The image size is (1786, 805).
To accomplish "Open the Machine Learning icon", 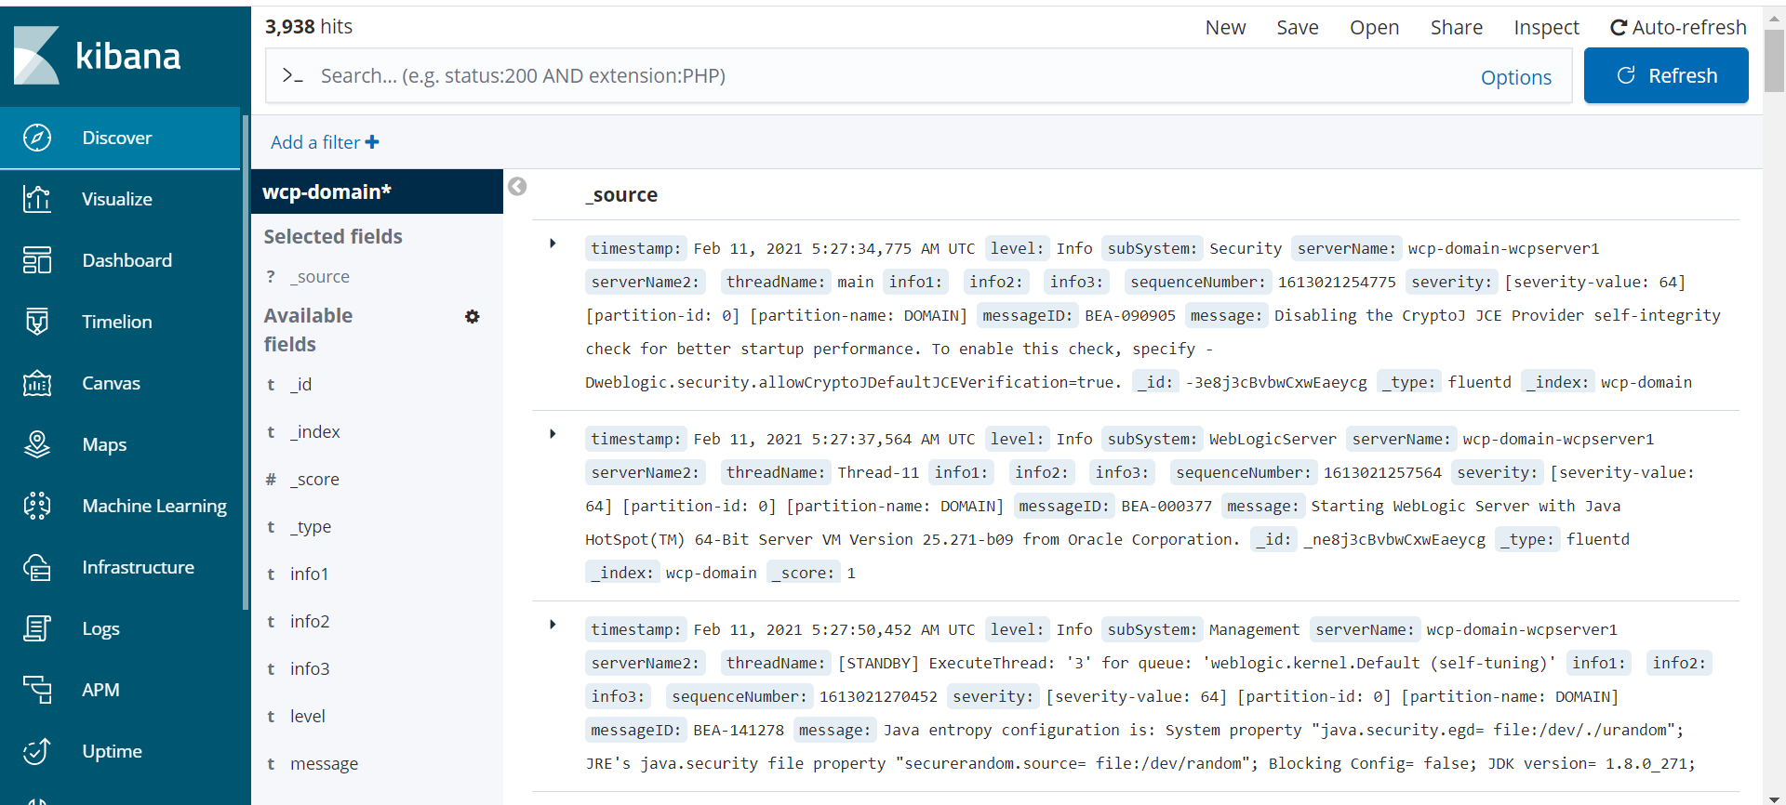I will click(x=37, y=506).
